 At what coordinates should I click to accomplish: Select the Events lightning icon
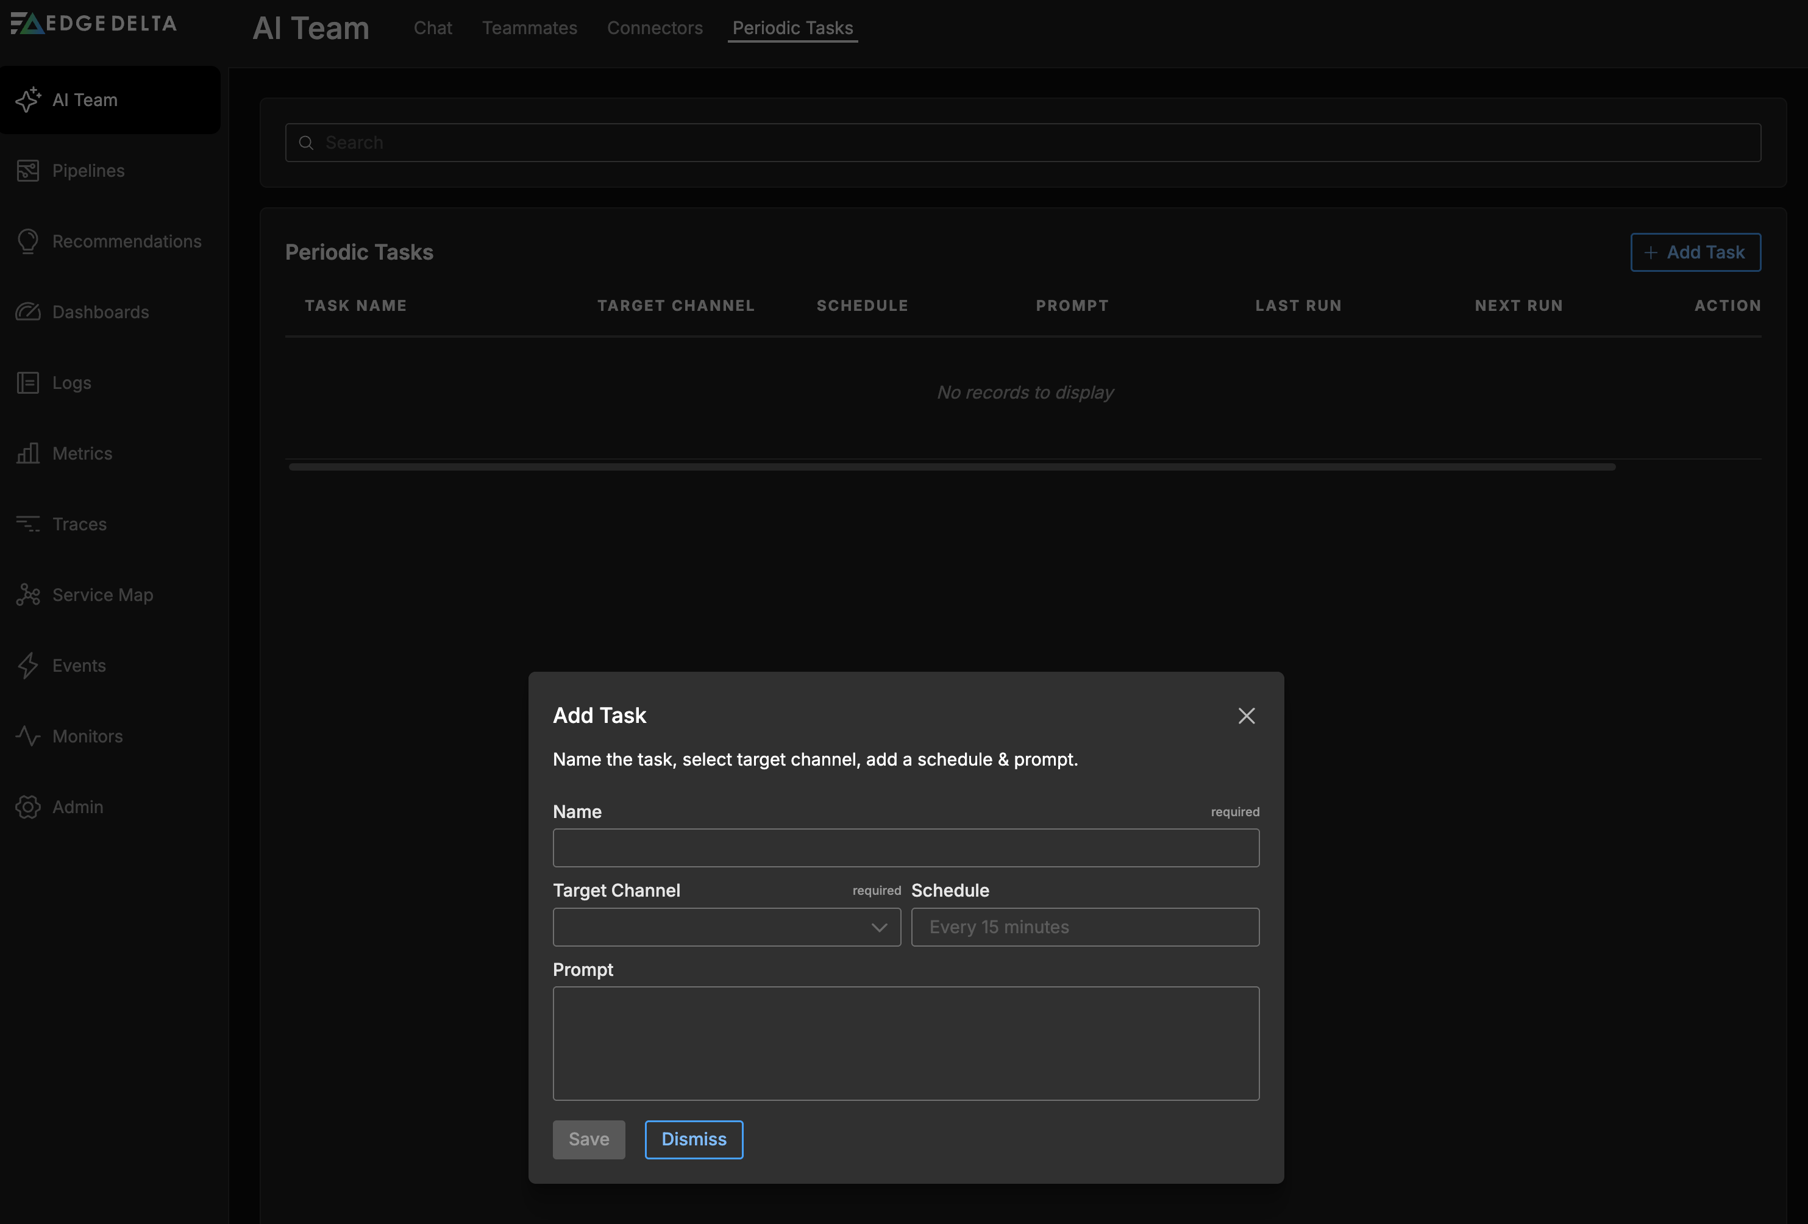tap(29, 665)
